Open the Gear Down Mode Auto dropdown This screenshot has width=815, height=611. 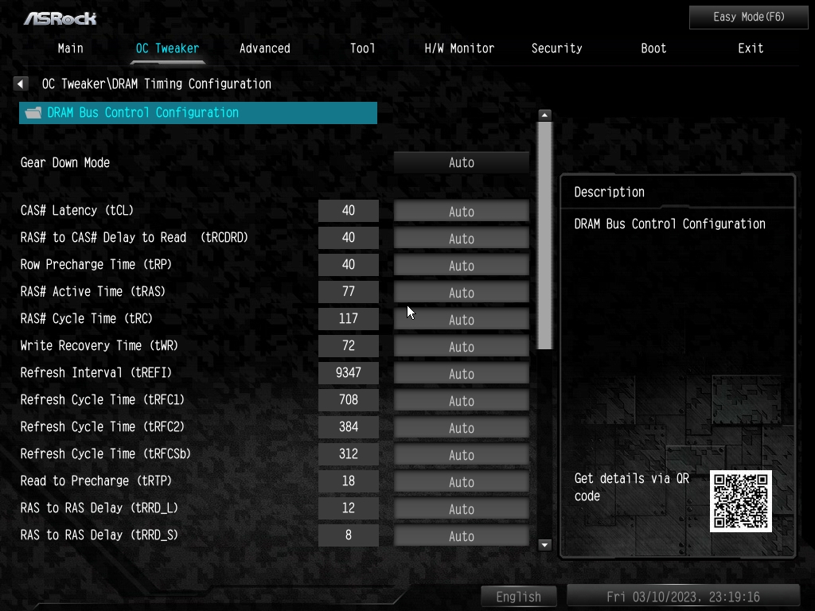462,162
